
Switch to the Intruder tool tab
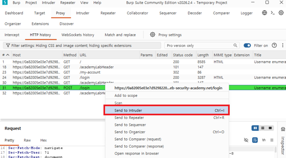83,13
